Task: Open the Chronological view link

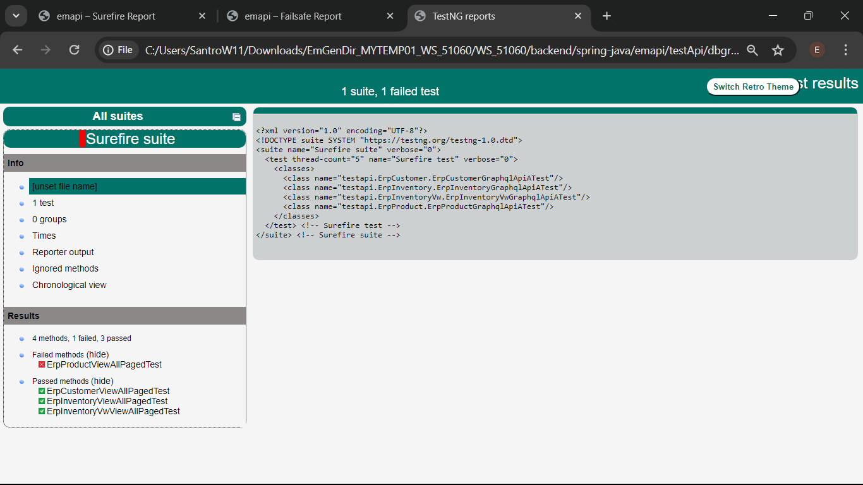Action: (x=69, y=285)
